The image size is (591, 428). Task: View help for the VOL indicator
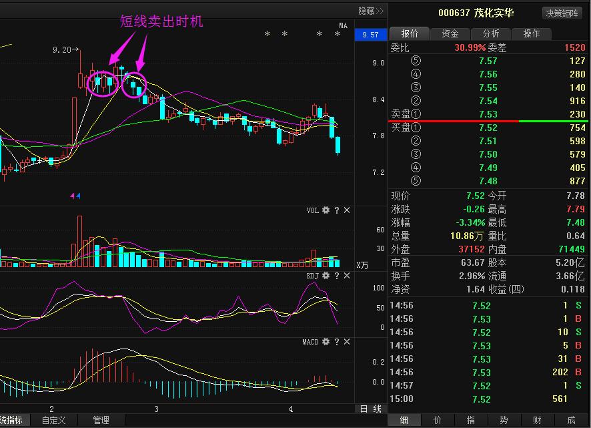(x=336, y=210)
